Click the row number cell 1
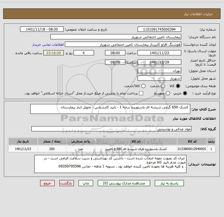 coord(211,149)
